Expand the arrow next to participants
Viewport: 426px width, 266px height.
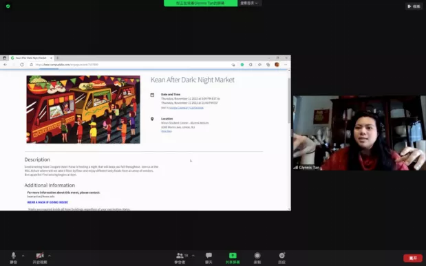point(193,256)
